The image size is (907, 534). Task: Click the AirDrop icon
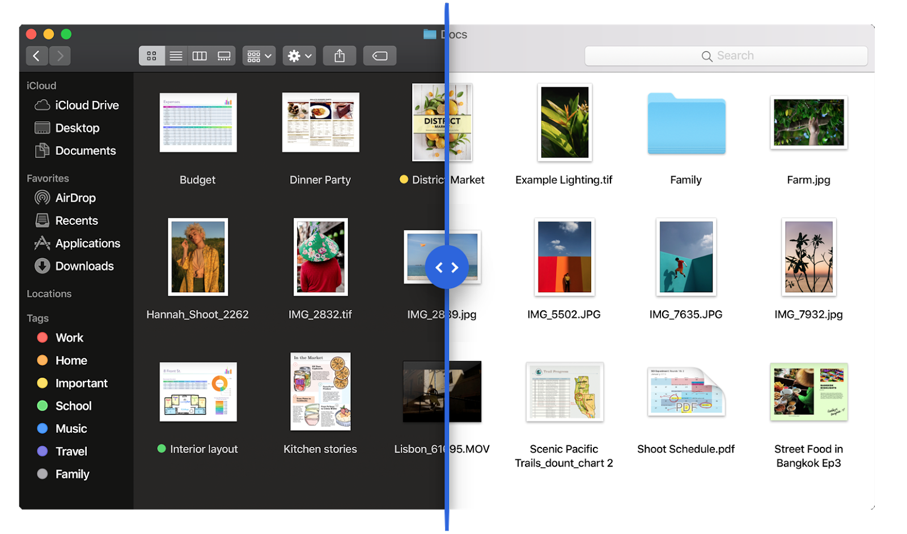[x=43, y=198]
